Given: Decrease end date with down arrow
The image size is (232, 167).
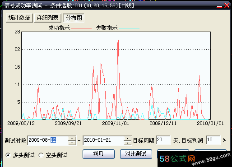Looking at the screenshot, I should (x=128, y=143).
